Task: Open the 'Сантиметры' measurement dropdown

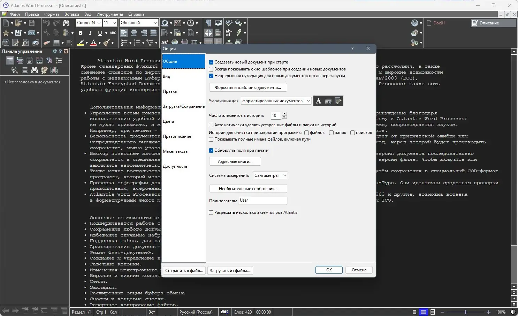Action: click(285, 175)
